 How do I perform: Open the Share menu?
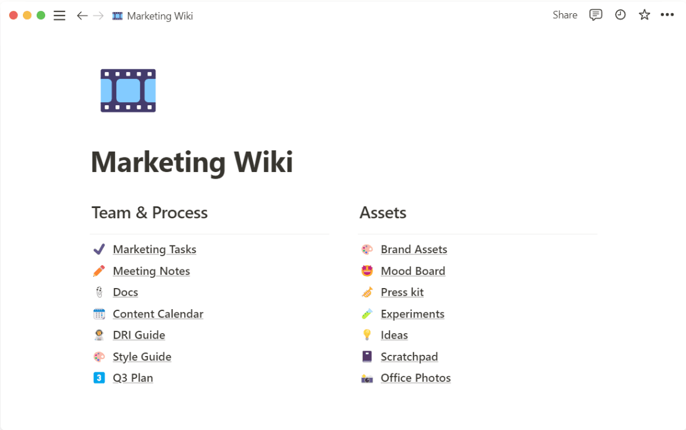(x=564, y=15)
